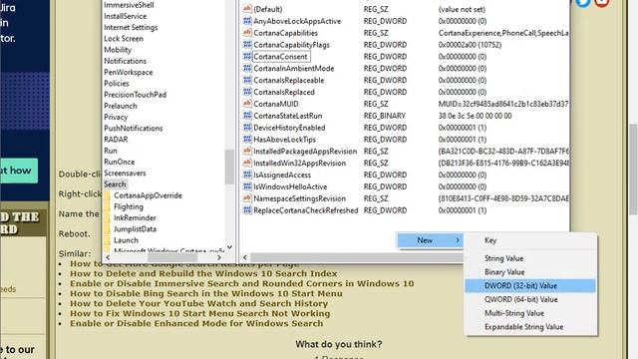Click the CortanaMUID string icon
The height and width of the screenshot is (359, 638).
(247, 104)
